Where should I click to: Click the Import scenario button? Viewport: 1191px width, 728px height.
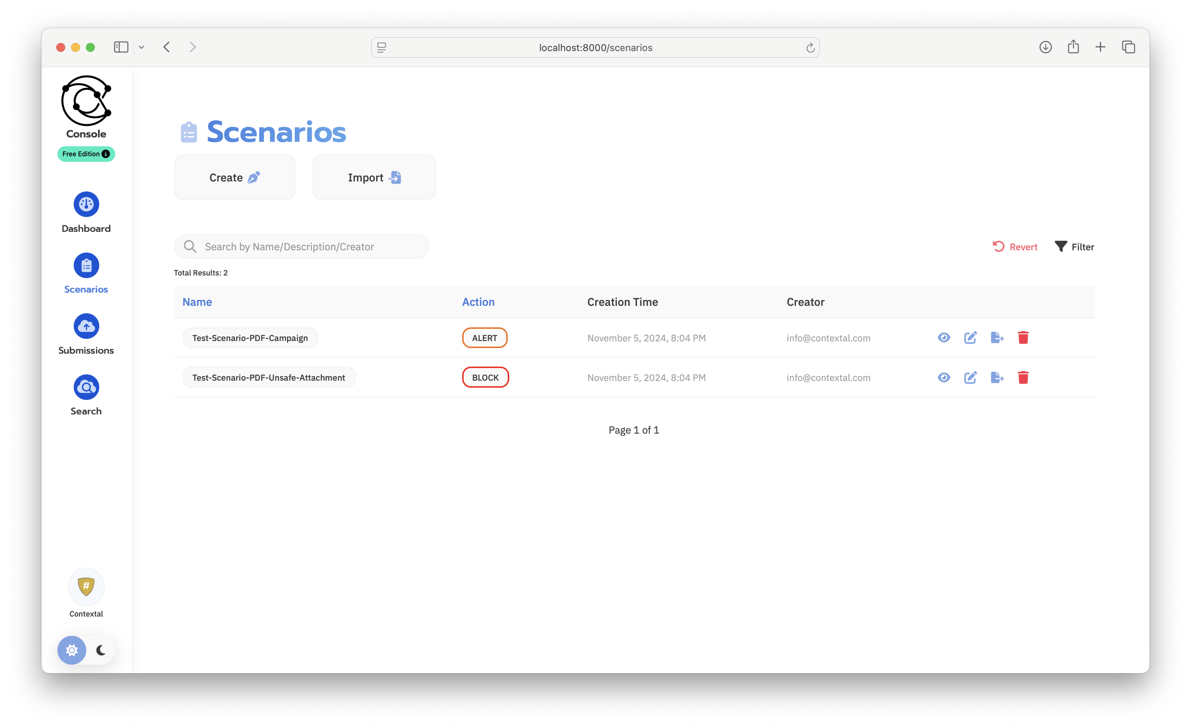(x=374, y=177)
